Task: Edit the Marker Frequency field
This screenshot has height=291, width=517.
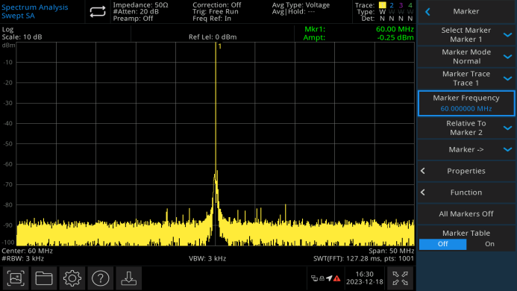Action: (x=466, y=103)
